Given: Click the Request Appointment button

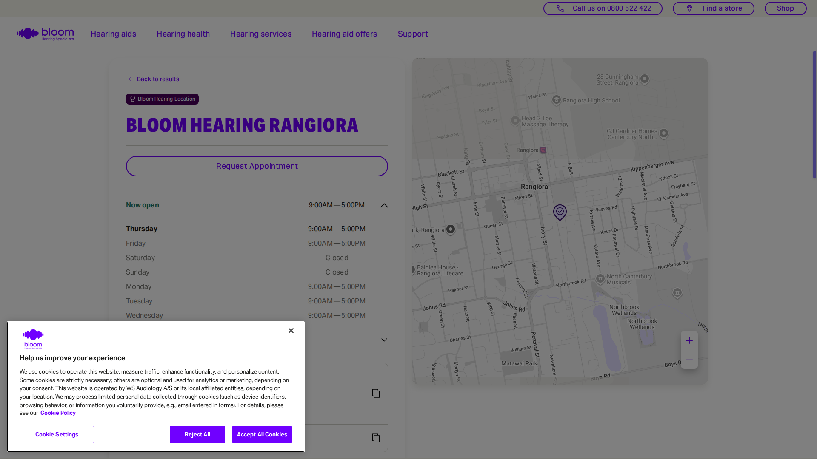Looking at the screenshot, I should click(x=257, y=166).
